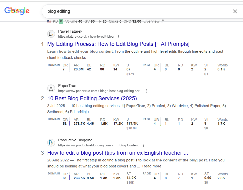Viewport: 243px width, 190px height.
Task: Click the AR 20.3M domain value
Action: click(78, 69)
